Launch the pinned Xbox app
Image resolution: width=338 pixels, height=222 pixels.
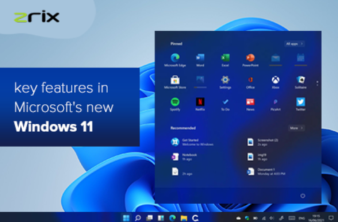[275, 81]
